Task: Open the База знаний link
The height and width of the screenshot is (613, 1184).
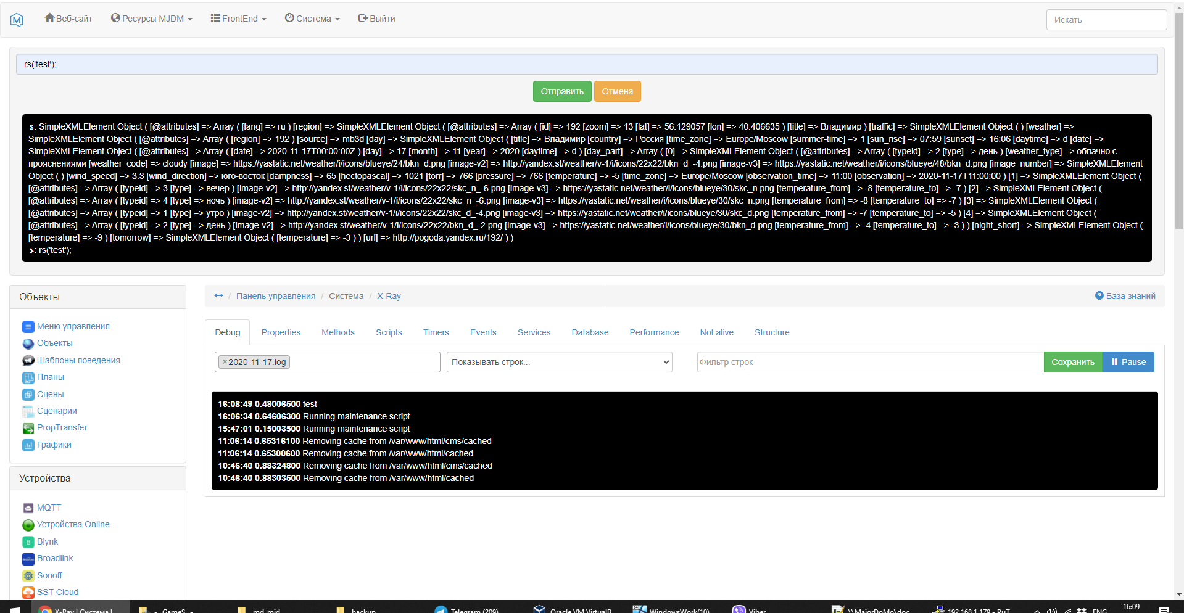Action: [x=1125, y=296]
